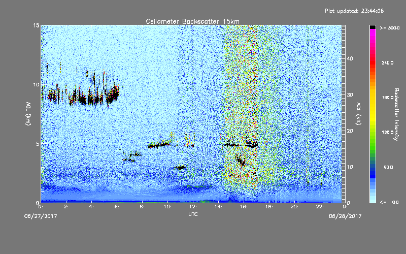Viewport: 406px width, 254px height.
Task: Click the 'Ceilometer Backscatter 15km' plot title
Action: (192, 21)
